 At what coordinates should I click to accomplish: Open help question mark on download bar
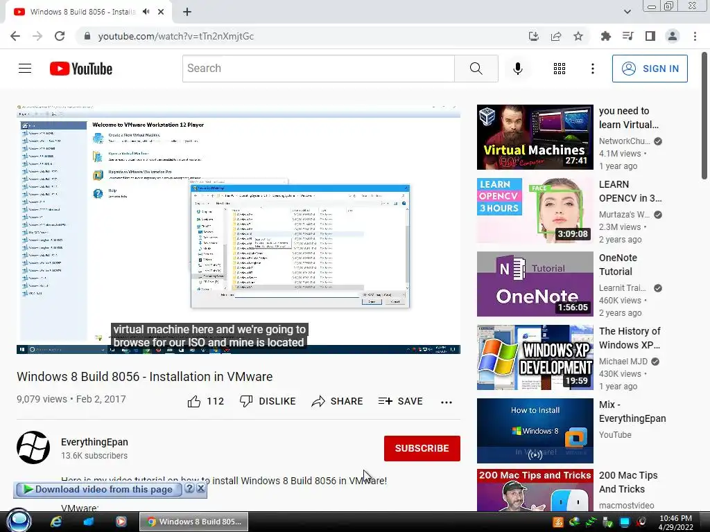pyautogui.click(x=190, y=488)
